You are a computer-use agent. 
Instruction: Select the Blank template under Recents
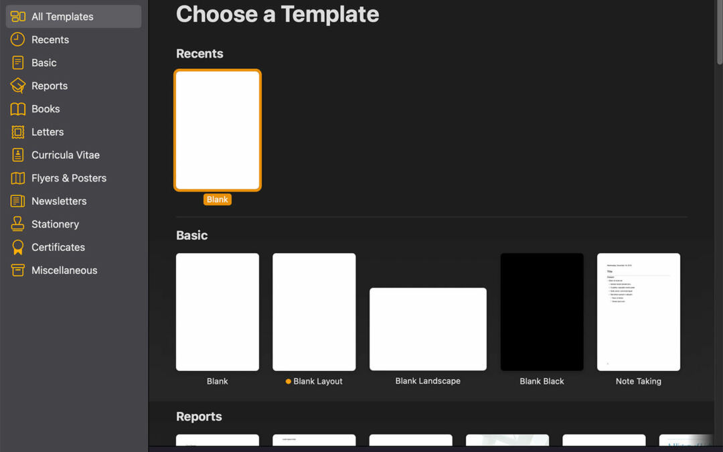[218, 130]
